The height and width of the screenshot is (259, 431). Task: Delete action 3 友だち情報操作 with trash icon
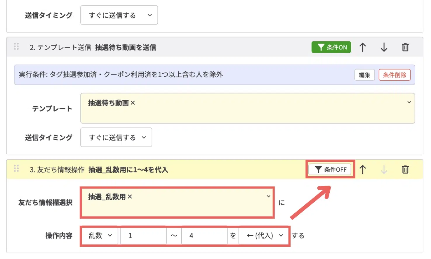point(405,170)
